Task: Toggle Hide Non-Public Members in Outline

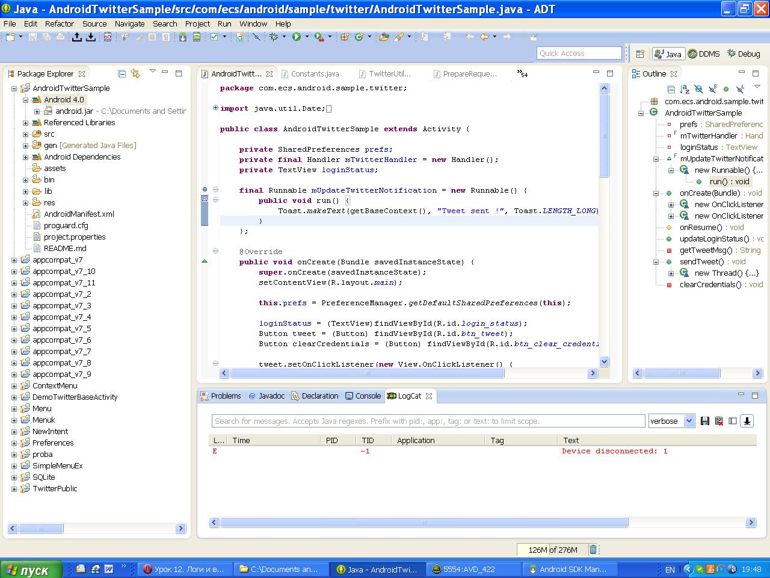Action: [726, 89]
